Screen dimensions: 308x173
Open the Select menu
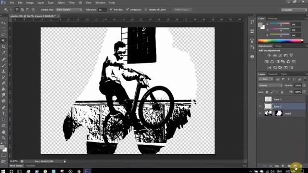click(61, 3)
